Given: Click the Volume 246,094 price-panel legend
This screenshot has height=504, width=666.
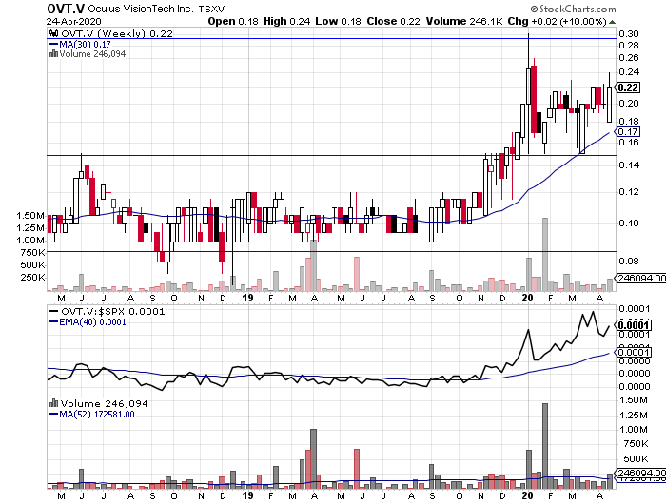Looking at the screenshot, I should [92, 54].
